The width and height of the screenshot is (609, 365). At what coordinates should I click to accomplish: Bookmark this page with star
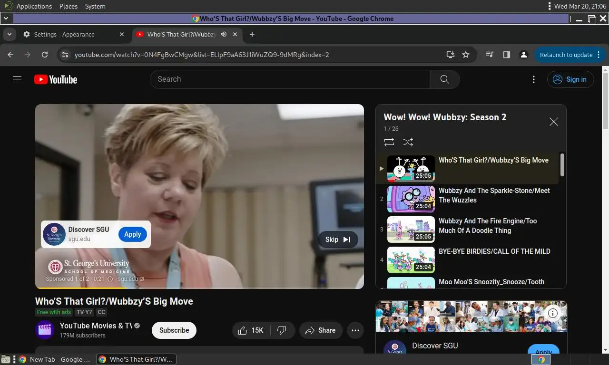click(x=466, y=55)
